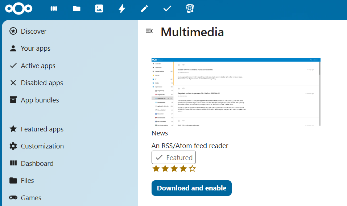347x206 pixels.
Task: Go to Your apps section
Action: point(36,49)
